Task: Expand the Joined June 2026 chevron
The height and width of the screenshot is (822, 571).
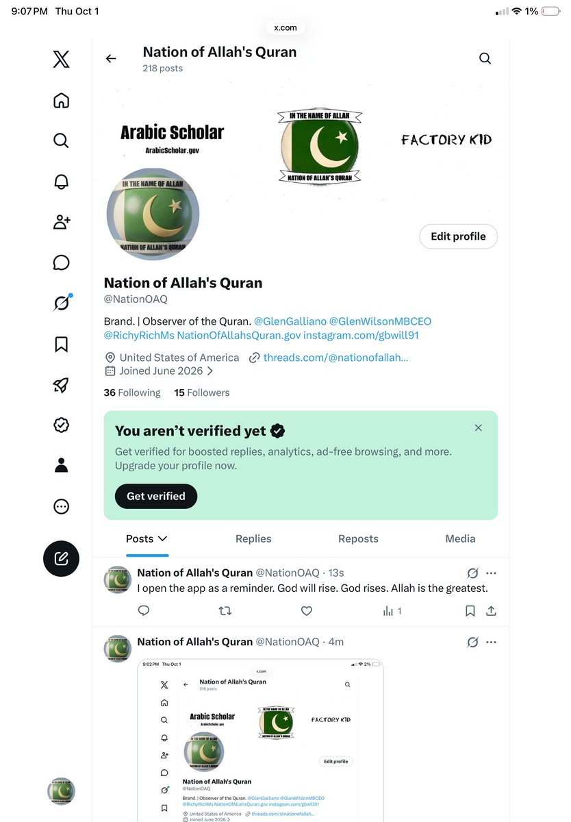Action: [x=210, y=371]
